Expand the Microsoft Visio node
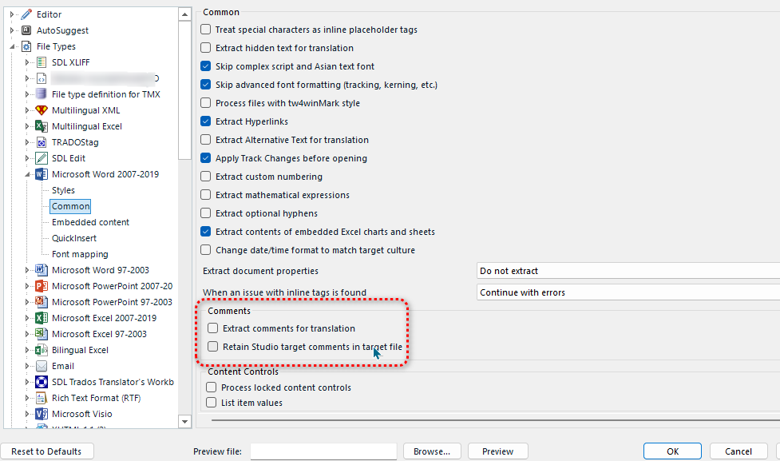This screenshot has height=461, width=780. click(x=27, y=414)
